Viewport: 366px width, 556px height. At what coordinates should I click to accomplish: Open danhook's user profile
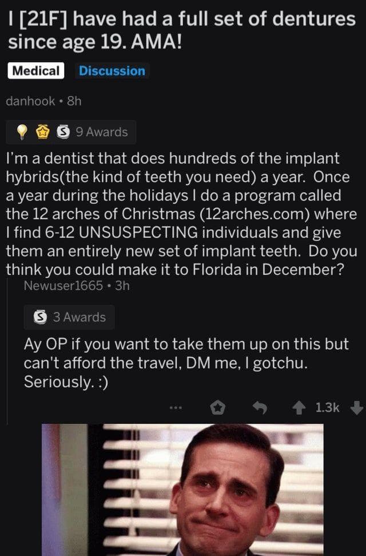[x=30, y=101]
